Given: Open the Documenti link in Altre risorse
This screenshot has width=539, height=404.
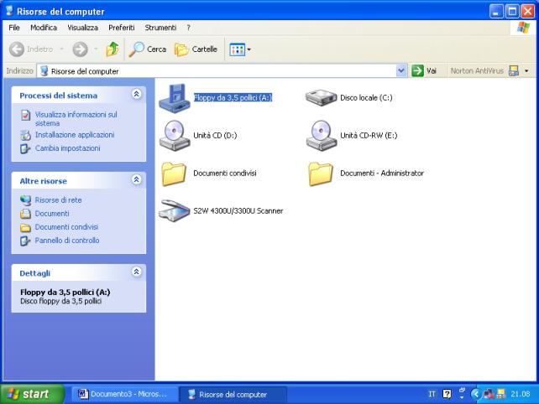Looking at the screenshot, I should click(52, 214).
